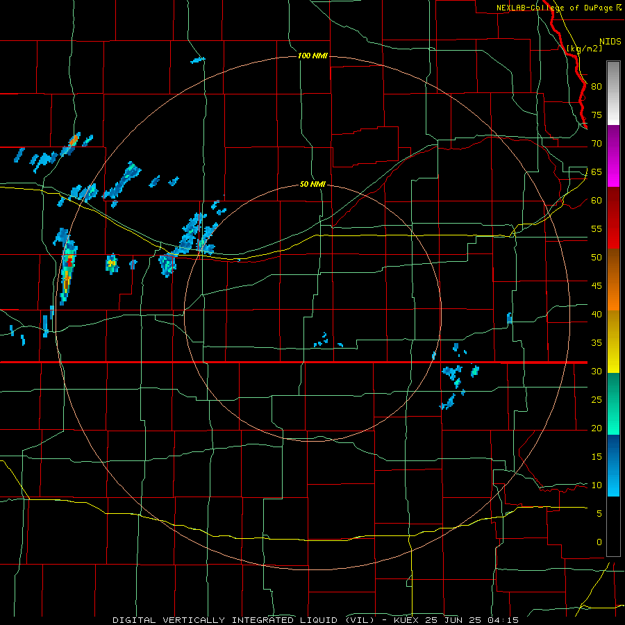Click the "NIDS" label above the legend
The height and width of the screenshot is (625, 625).
click(x=610, y=42)
